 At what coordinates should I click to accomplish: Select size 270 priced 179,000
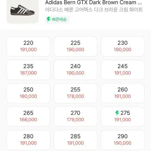coord(75,117)
